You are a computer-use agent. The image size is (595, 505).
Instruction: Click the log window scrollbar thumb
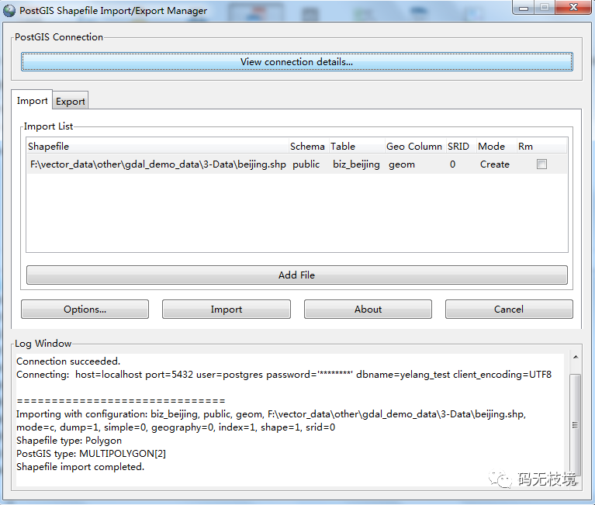tap(576, 425)
